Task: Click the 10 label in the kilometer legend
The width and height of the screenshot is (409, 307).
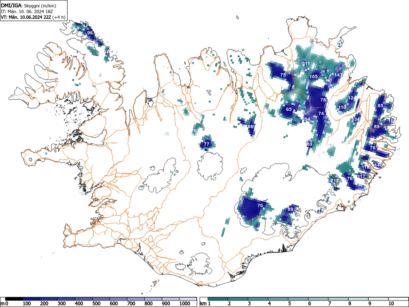Action: tap(391, 304)
